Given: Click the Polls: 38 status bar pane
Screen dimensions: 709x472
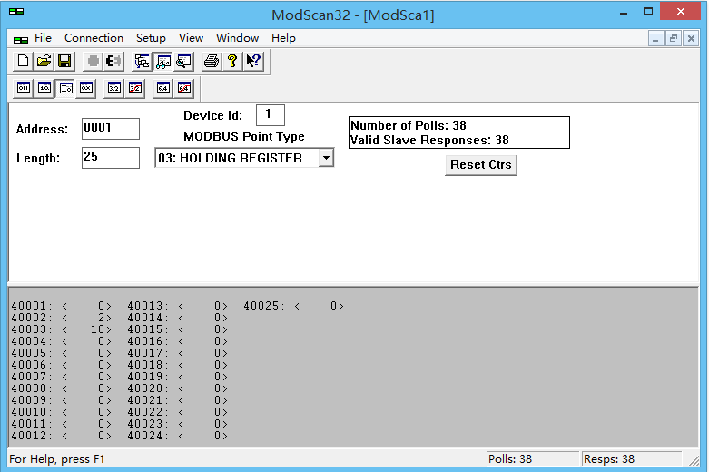Looking at the screenshot, I should tap(533, 459).
